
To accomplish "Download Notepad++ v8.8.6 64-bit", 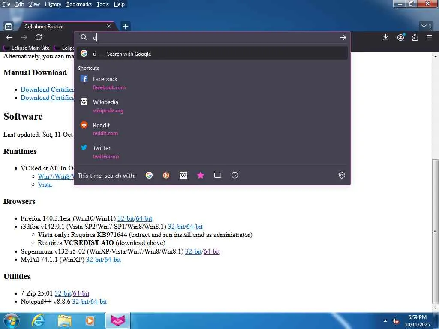I will pos(99,302).
